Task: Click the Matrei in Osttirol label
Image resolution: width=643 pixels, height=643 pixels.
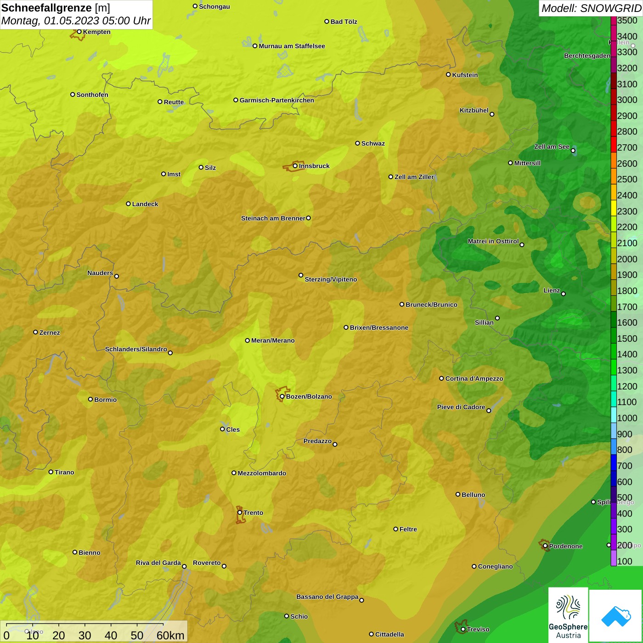Action: click(x=493, y=241)
